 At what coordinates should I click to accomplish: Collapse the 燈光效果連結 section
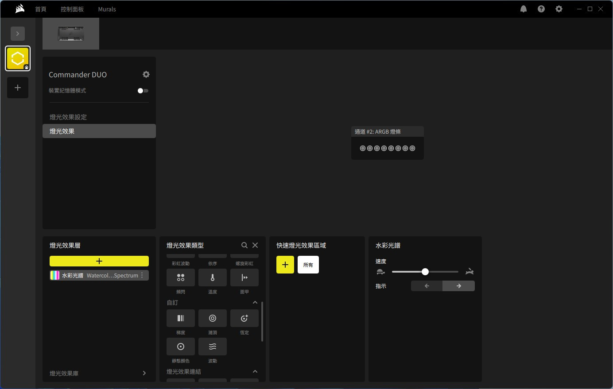pos(255,372)
